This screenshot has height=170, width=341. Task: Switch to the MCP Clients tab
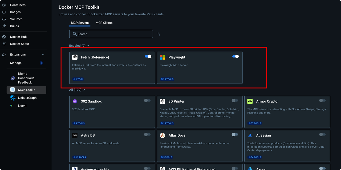104,23
